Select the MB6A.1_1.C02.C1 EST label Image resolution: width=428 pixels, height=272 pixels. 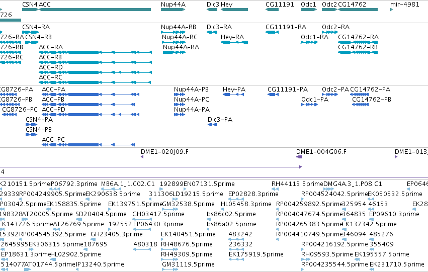(128, 184)
